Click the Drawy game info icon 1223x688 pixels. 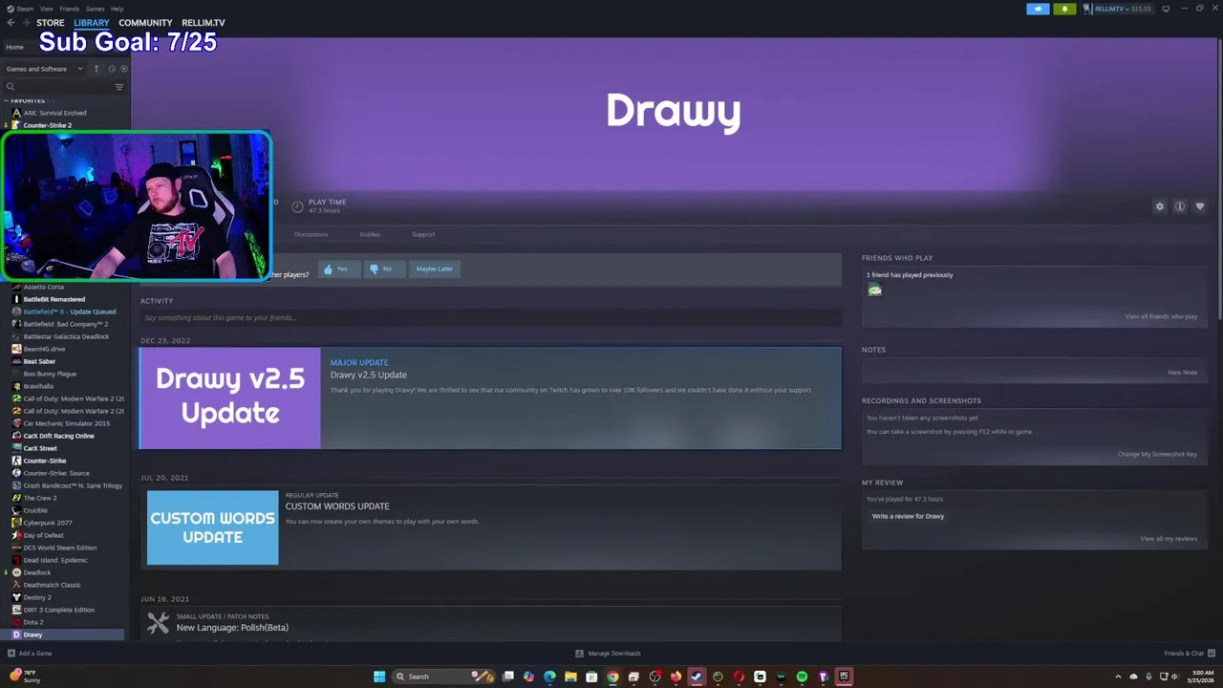pos(1180,206)
